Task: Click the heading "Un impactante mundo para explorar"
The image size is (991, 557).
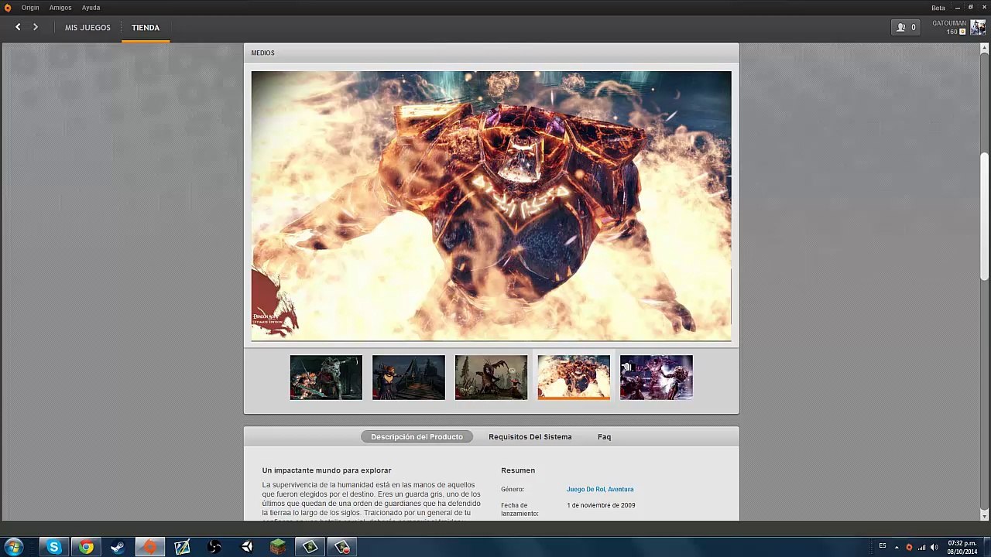Action: [327, 470]
